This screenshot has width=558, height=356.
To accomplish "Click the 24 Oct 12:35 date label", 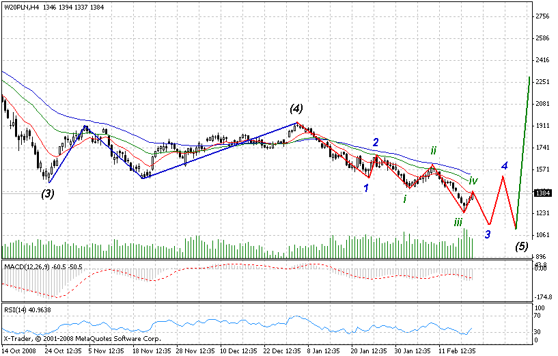I will pos(63,351).
